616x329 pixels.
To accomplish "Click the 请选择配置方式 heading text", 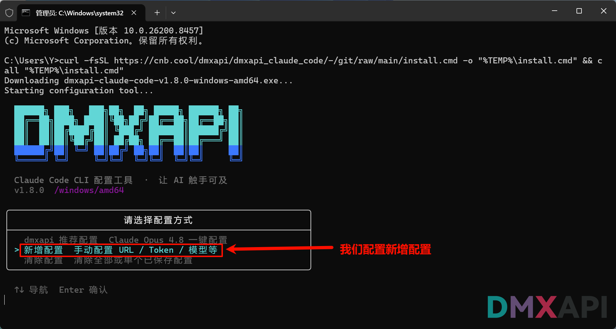I will click(x=158, y=220).
